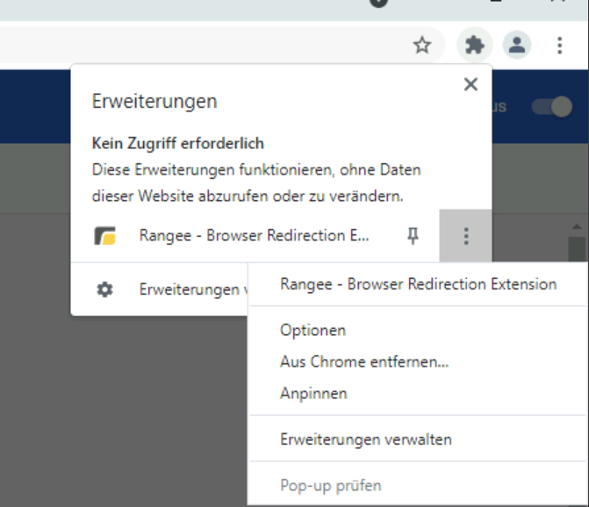Click the greyed-out 'Pop-up prüfen' entry
Image resolution: width=589 pixels, height=507 pixels.
(330, 485)
